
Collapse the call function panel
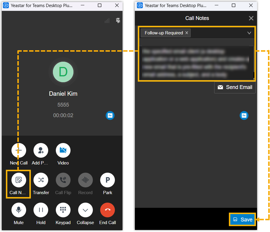(x=85, y=210)
